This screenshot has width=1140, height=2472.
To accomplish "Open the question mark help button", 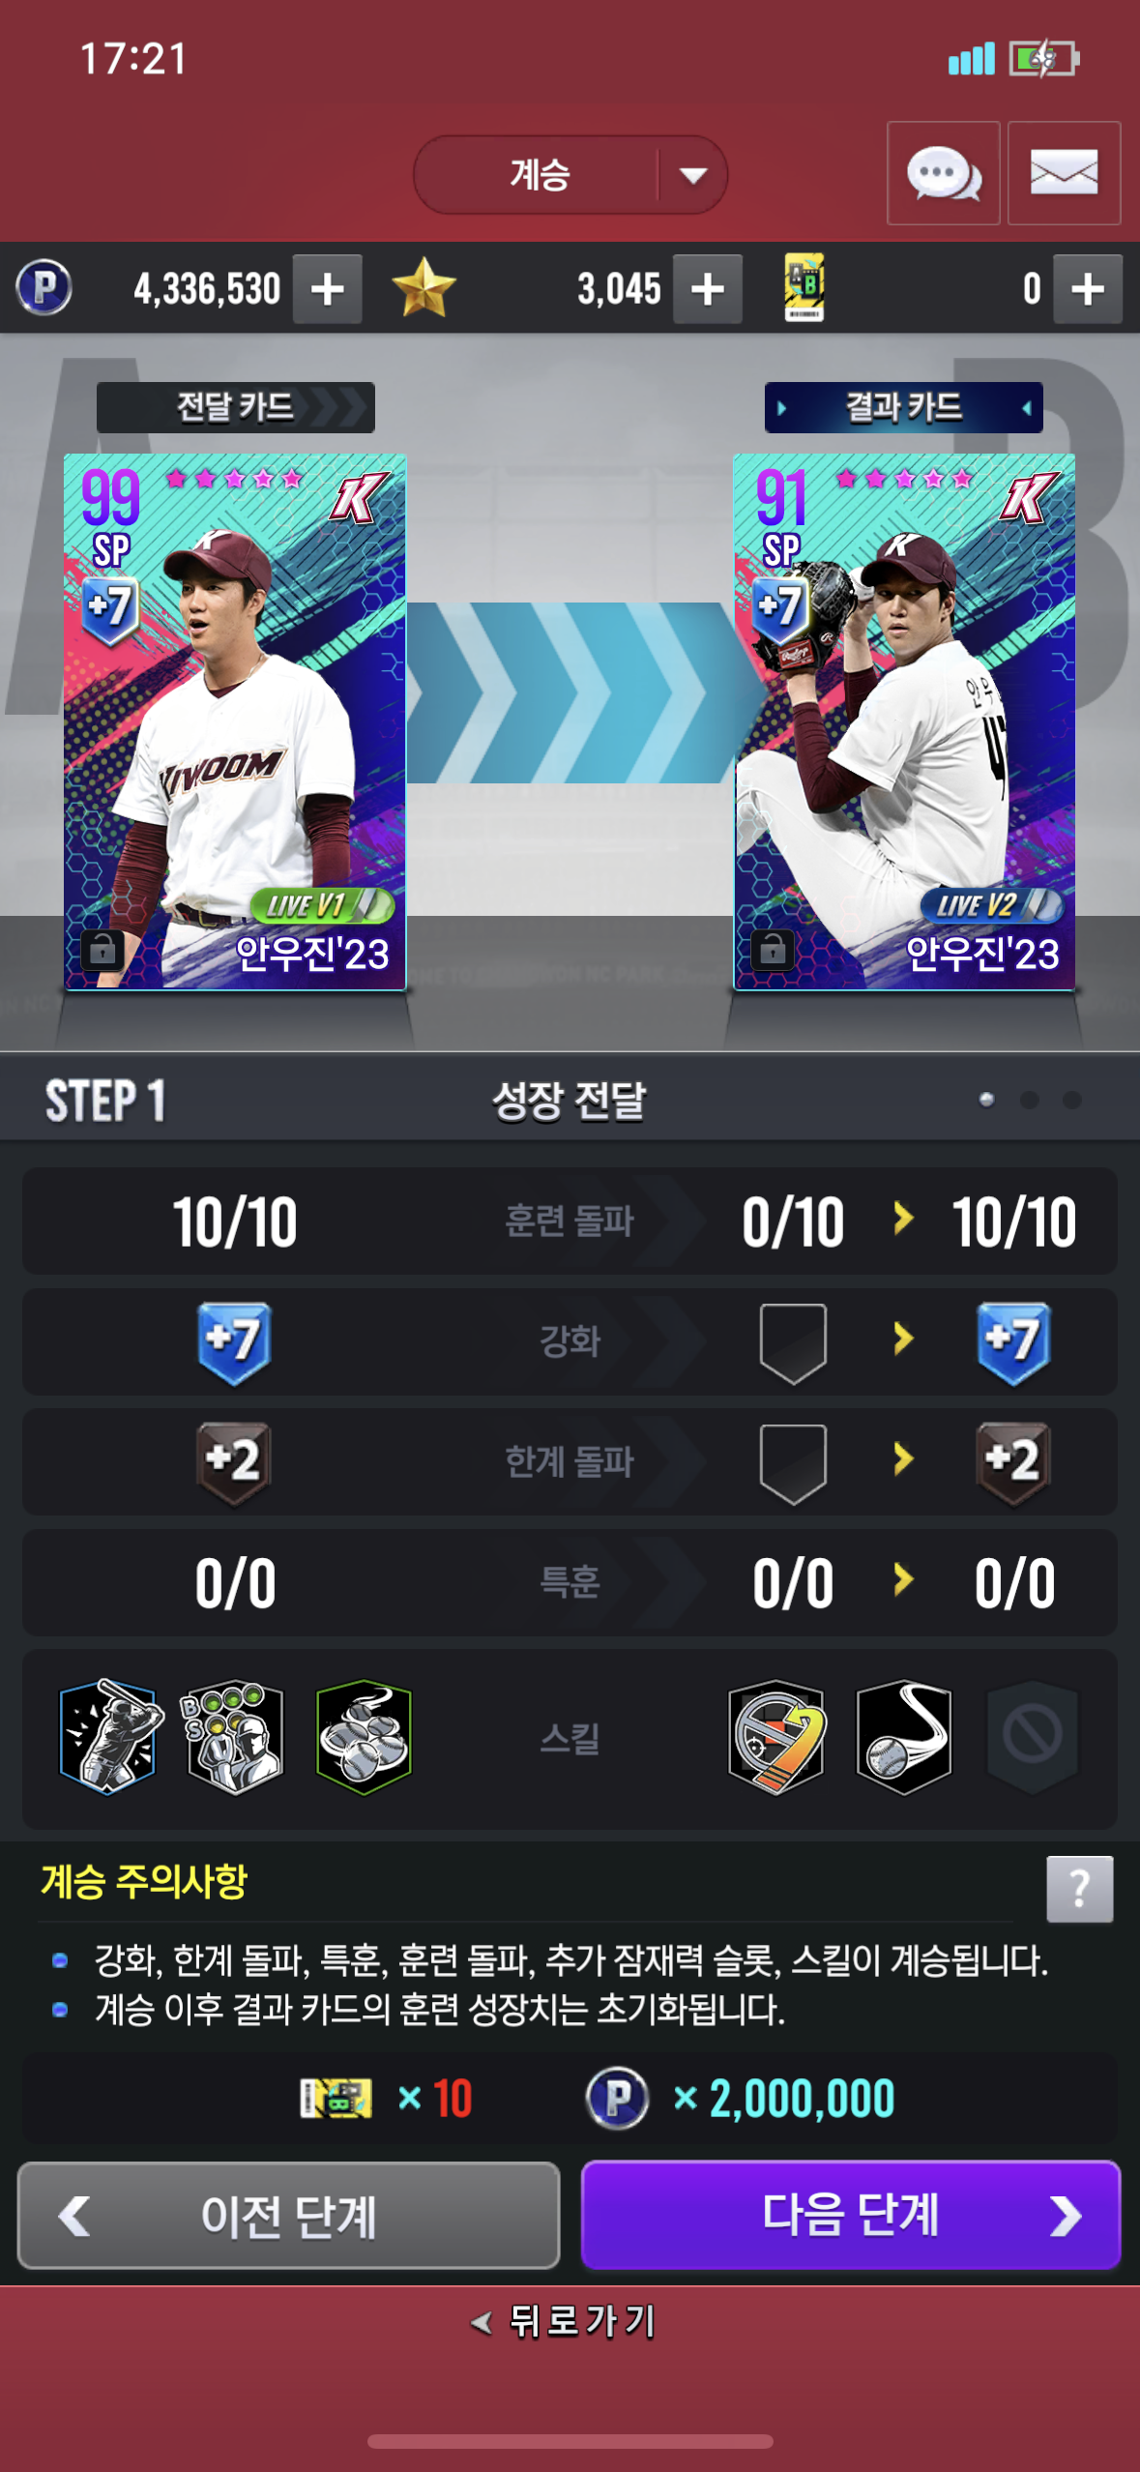I will coord(1079,1889).
